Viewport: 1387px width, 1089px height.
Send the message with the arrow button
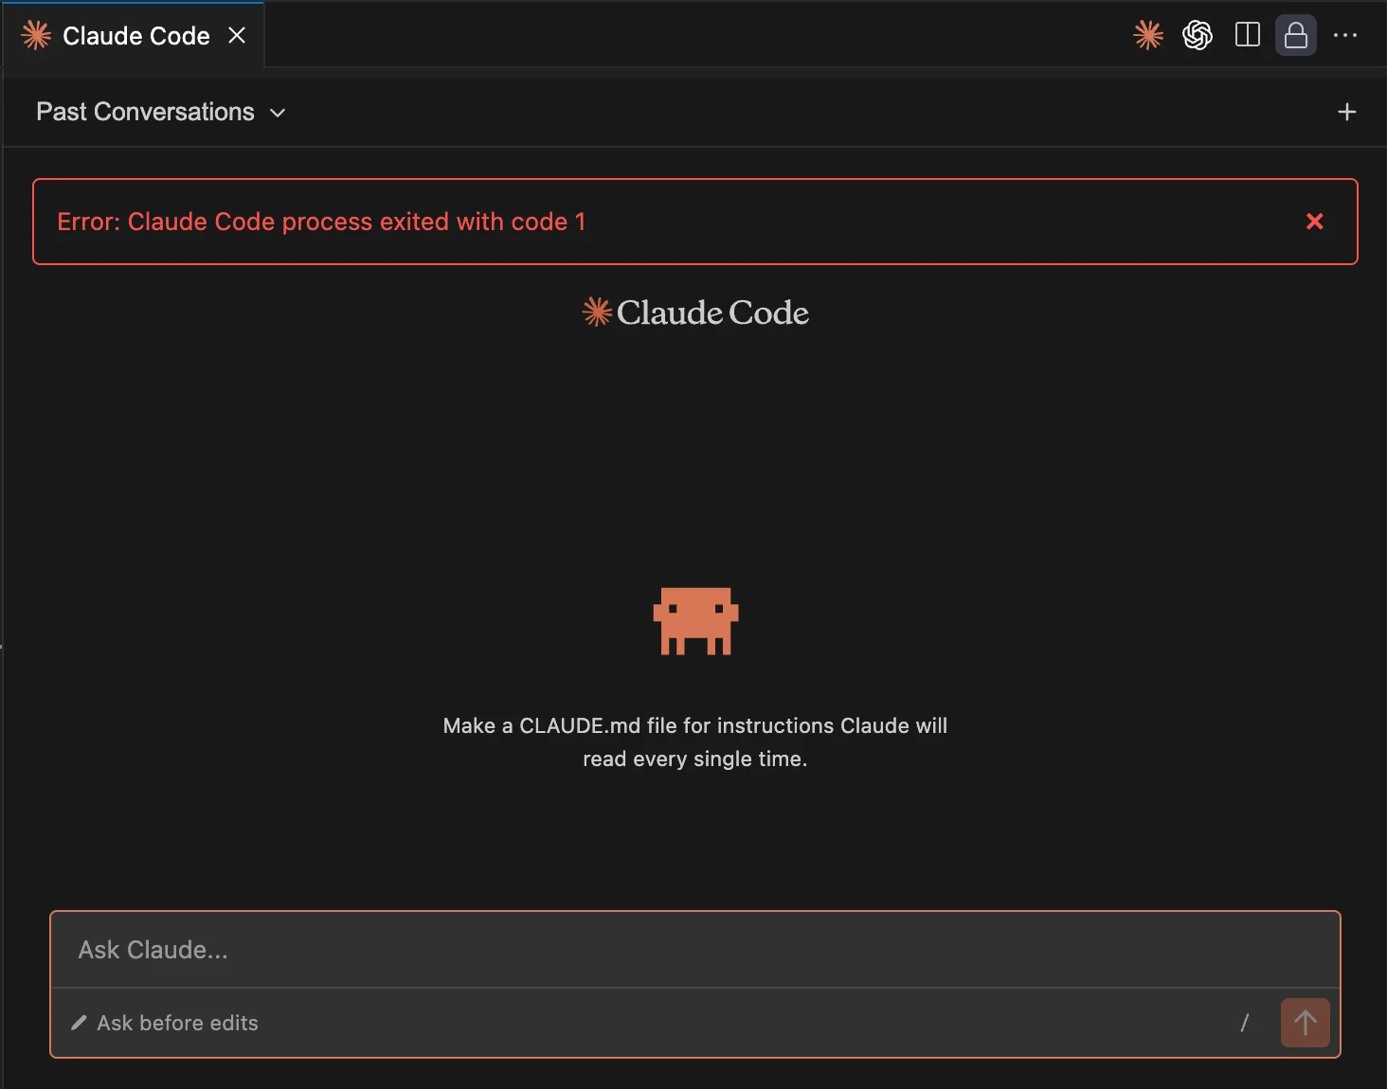tap(1306, 1023)
